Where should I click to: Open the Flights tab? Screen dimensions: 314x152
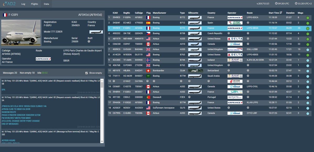(35, 4)
